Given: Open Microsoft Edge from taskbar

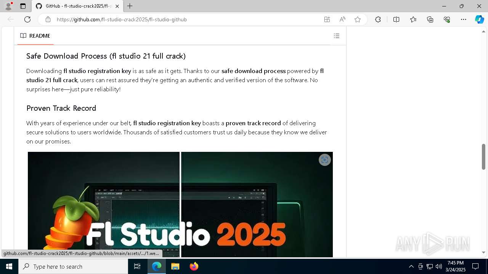Looking at the screenshot, I should click(157, 266).
